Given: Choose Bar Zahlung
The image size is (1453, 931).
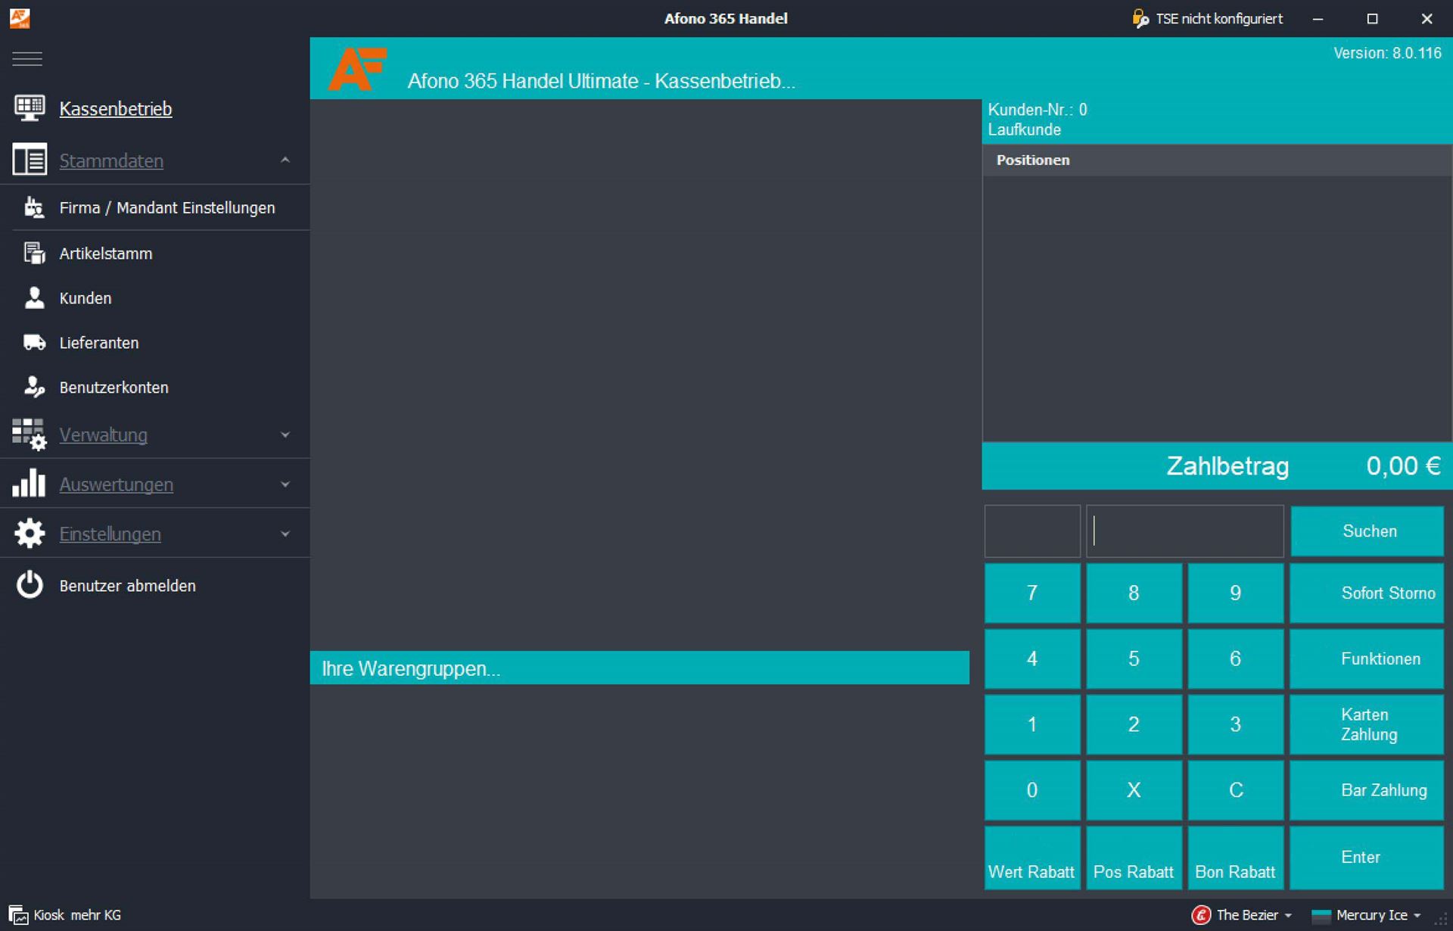Looking at the screenshot, I should pyautogui.click(x=1367, y=790).
